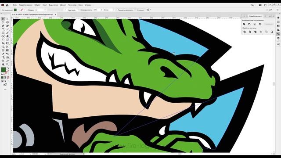
Task: Select the Magic Wand tool
Action: point(3,22)
